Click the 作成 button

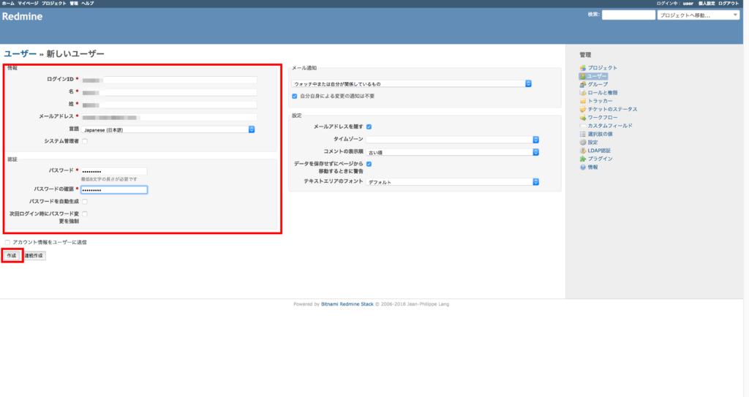click(x=12, y=256)
